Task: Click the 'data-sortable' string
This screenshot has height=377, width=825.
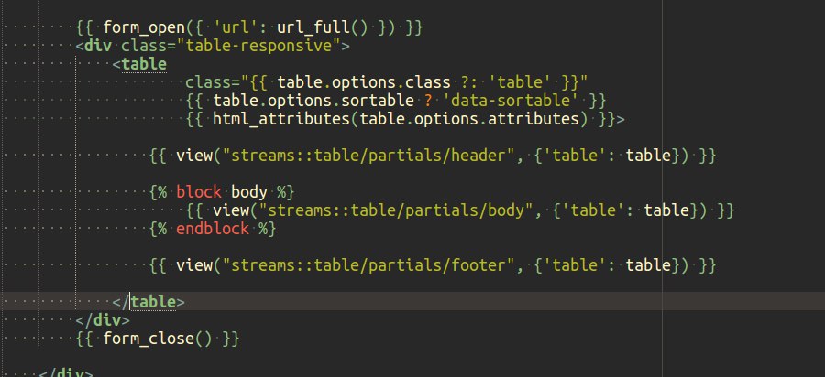Action: [510, 100]
